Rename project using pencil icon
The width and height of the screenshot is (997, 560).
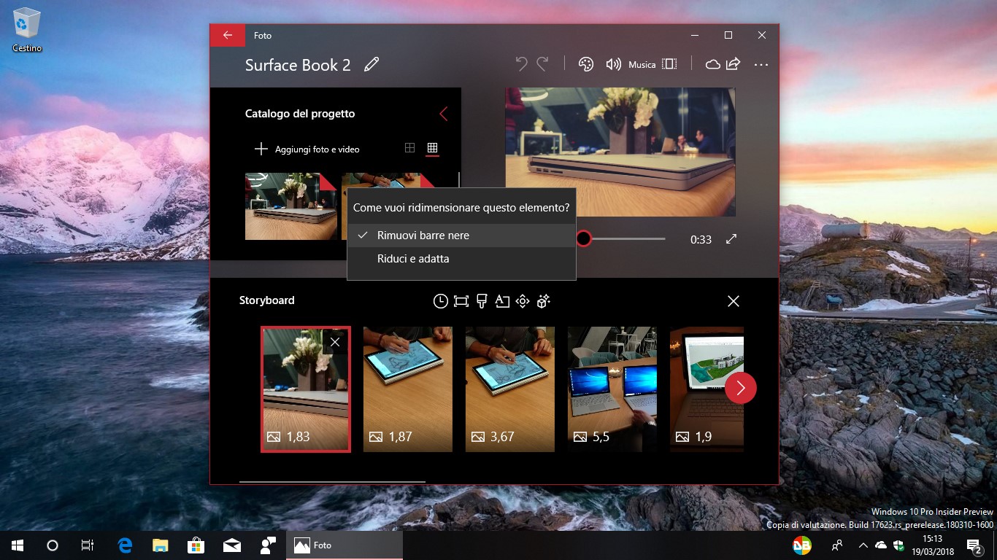372,64
